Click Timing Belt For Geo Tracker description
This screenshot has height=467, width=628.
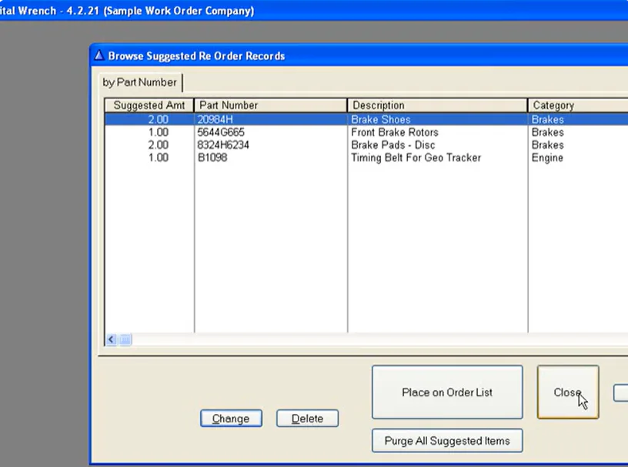tap(416, 157)
